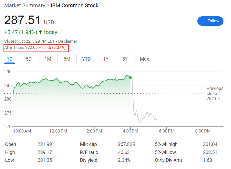Viewport: 231px width, 169px height.
Task: Open the Disclaimer link
Action: pos(67,41)
